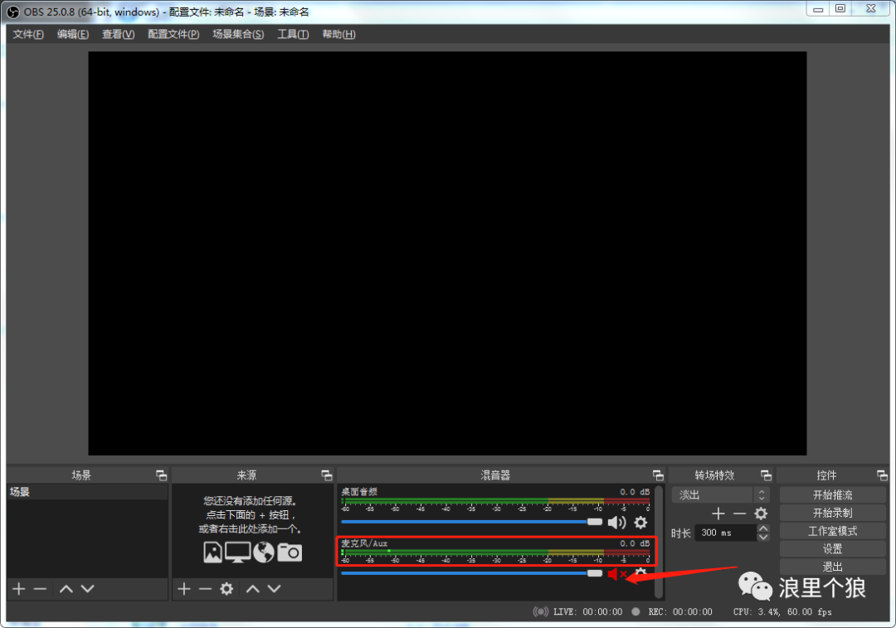Remove the transition with the minus icon
Viewport: 896px width, 628px height.
739,514
